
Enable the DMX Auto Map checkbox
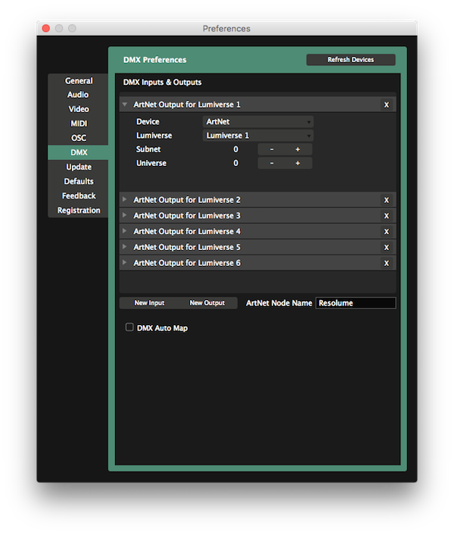click(x=129, y=328)
